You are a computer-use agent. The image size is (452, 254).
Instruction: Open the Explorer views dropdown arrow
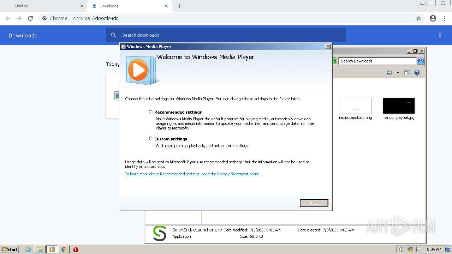(398, 73)
